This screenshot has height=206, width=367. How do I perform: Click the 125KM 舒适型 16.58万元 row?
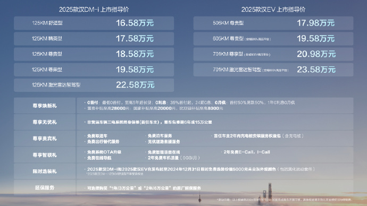click(x=94, y=23)
